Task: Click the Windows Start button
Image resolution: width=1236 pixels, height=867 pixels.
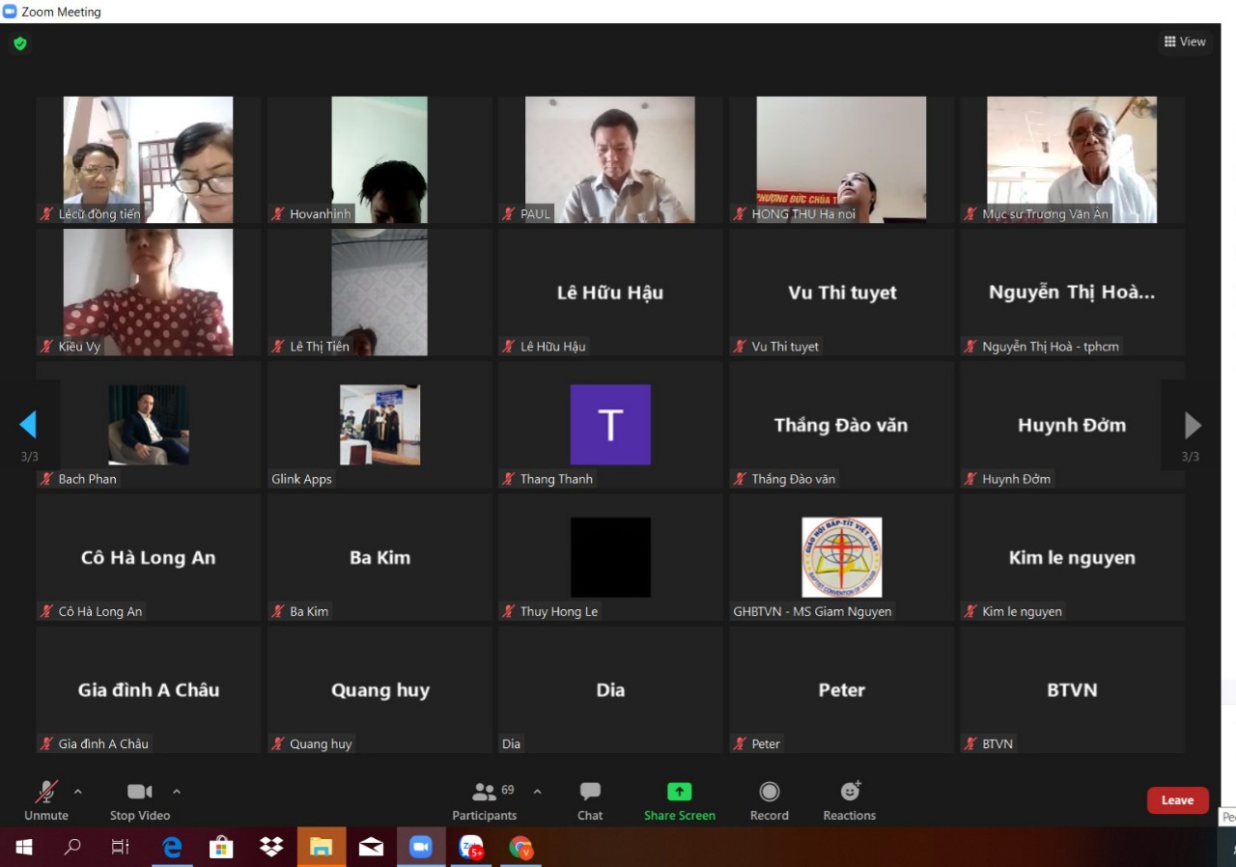Action: [x=24, y=847]
